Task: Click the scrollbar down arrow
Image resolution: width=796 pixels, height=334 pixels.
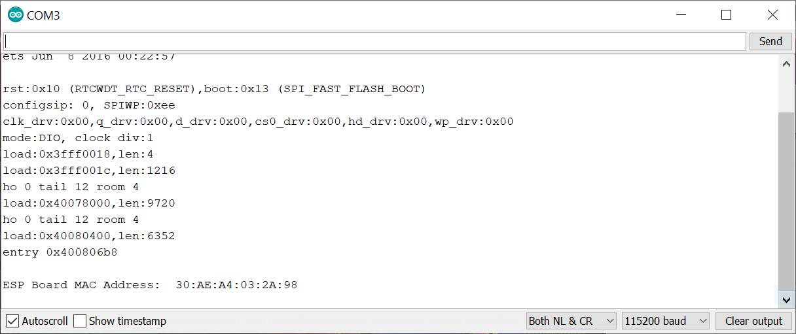Action: click(786, 299)
